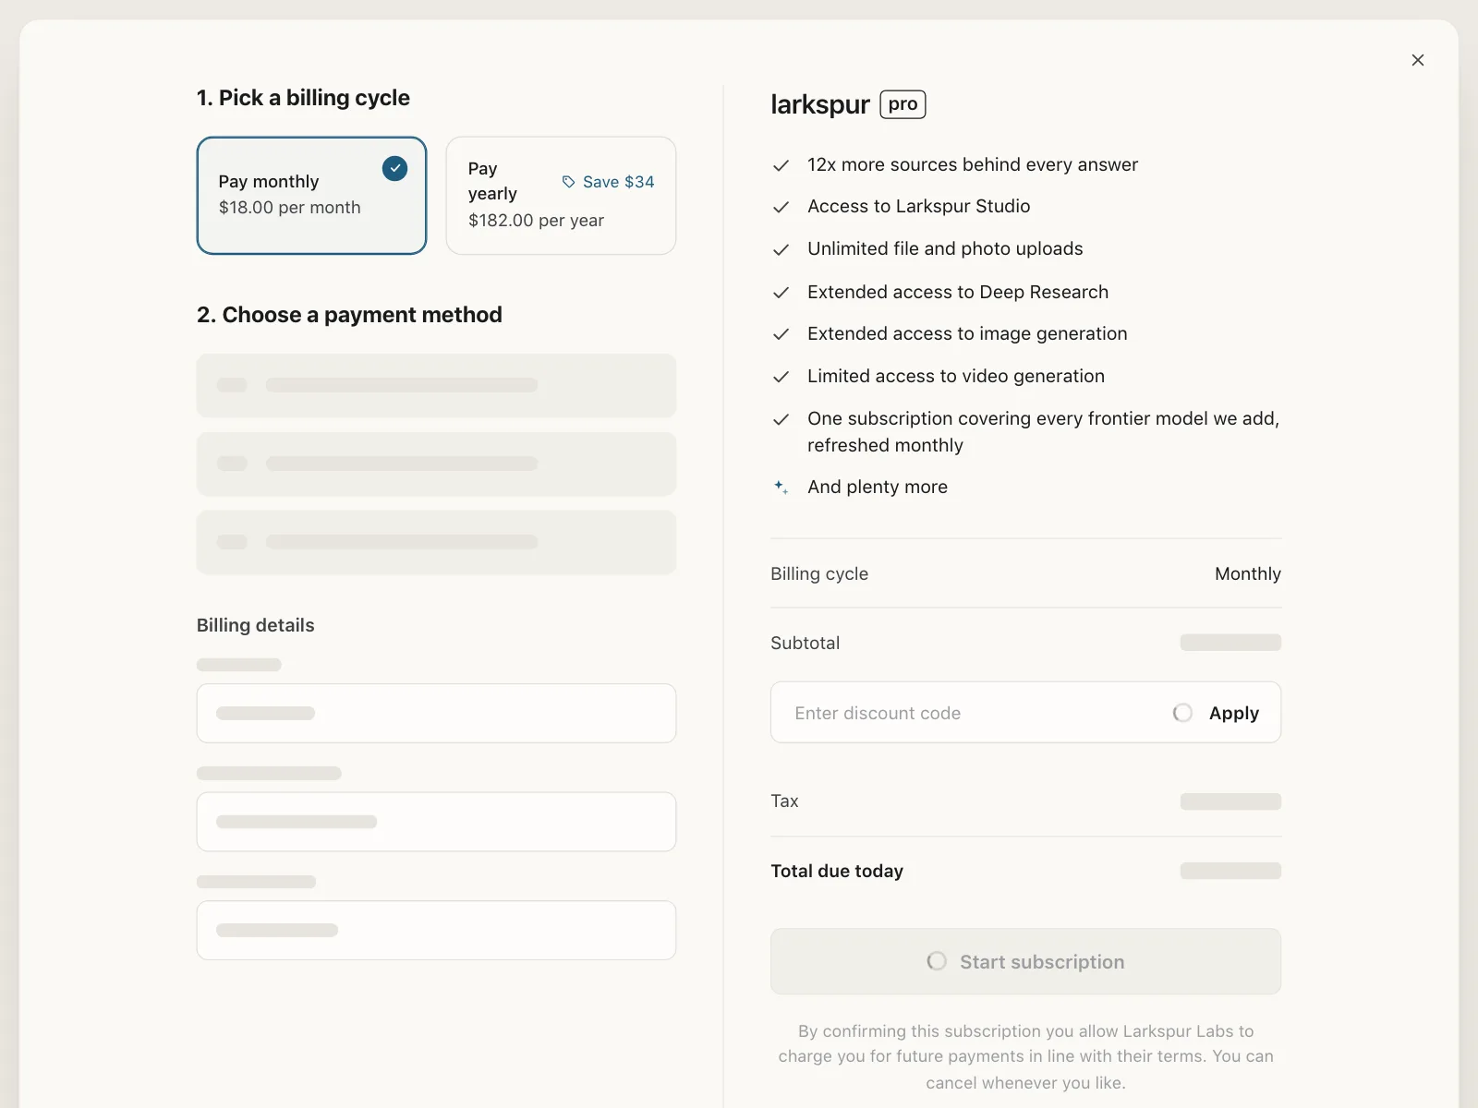Click the Save $34 tag icon
Image resolution: width=1478 pixels, height=1108 pixels.
(569, 182)
